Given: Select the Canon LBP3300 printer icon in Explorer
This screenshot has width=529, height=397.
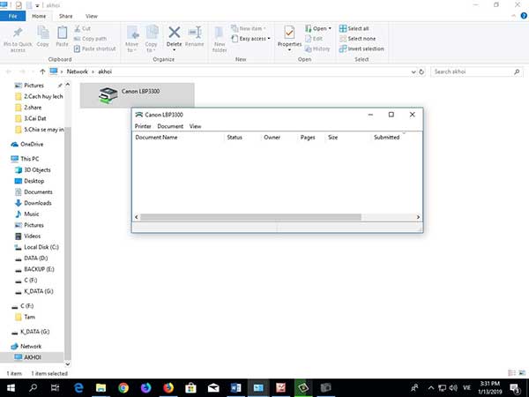Looking at the screenshot, I should tap(108, 95).
